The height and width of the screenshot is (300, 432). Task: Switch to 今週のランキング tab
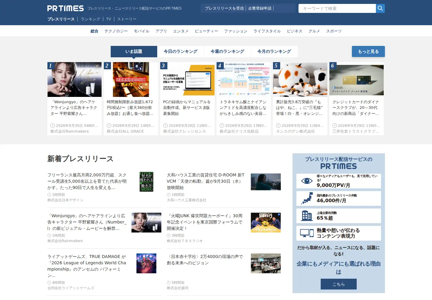coord(227,52)
